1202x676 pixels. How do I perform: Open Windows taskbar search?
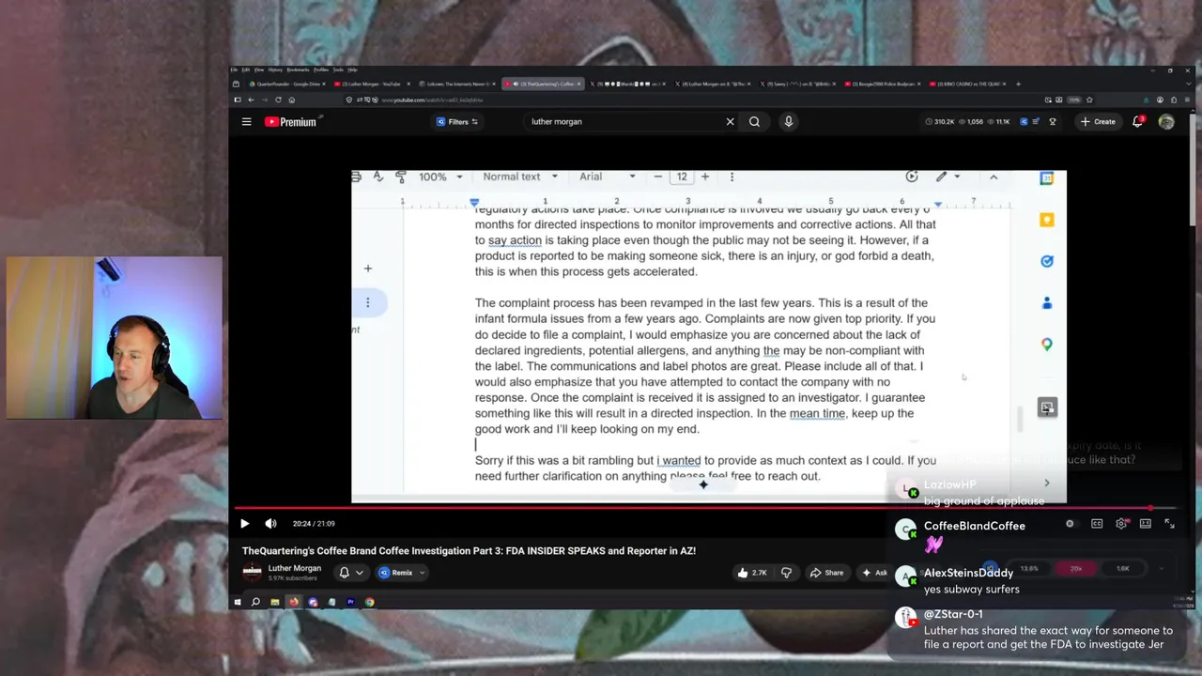[x=255, y=602]
